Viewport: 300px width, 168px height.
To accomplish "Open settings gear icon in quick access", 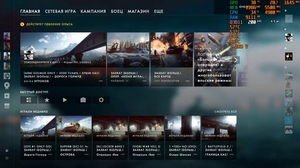I will [101, 100].
